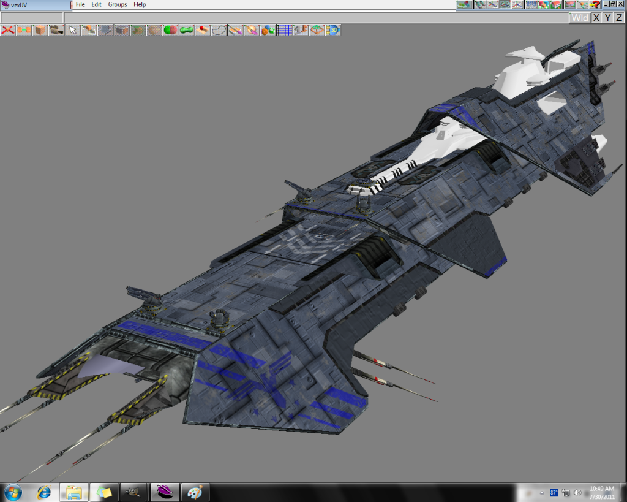The height and width of the screenshot is (502, 627).
Task: Select the green-and-orange folded surface tool
Action: coord(138,30)
